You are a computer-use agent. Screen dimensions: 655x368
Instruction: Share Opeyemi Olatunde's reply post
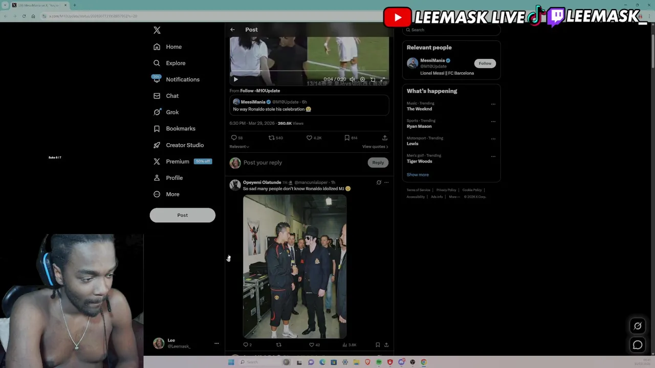(386, 345)
